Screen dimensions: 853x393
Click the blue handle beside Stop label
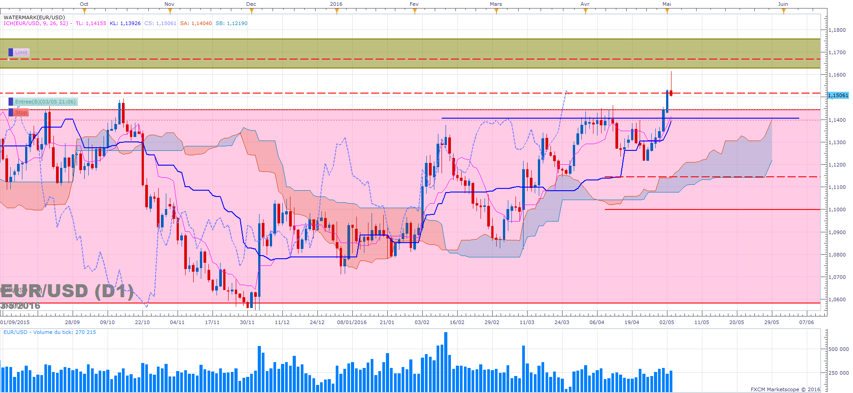coord(11,113)
